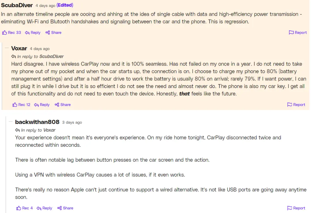Viewport: 311px width, 213px height.
Task: Reply to backwithan808's comment
Action: 44,208
